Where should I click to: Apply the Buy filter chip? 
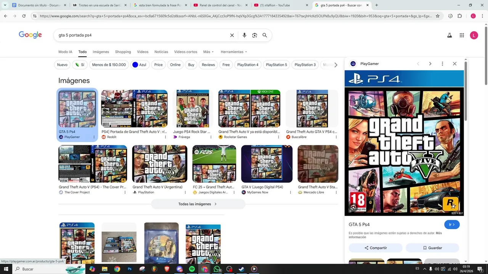click(x=191, y=65)
